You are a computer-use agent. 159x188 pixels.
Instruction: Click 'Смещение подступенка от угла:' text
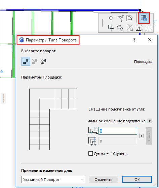click(117, 109)
